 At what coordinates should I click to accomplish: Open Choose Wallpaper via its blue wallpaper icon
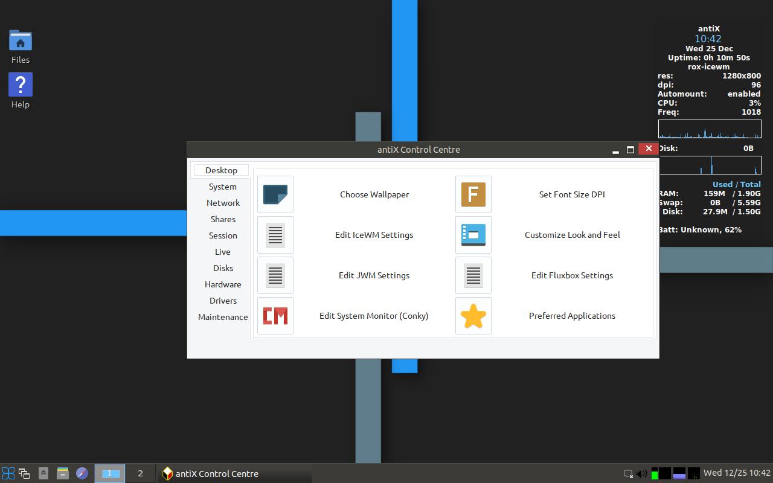275,194
